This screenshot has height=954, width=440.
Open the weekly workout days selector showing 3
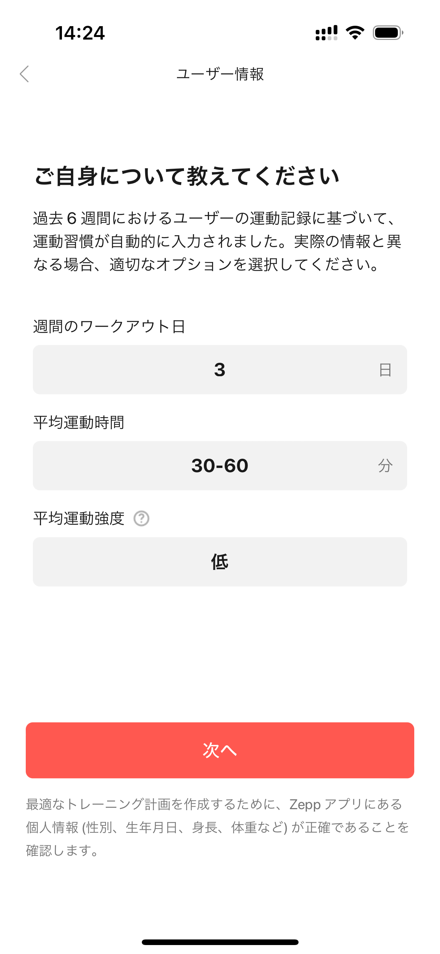pos(219,370)
